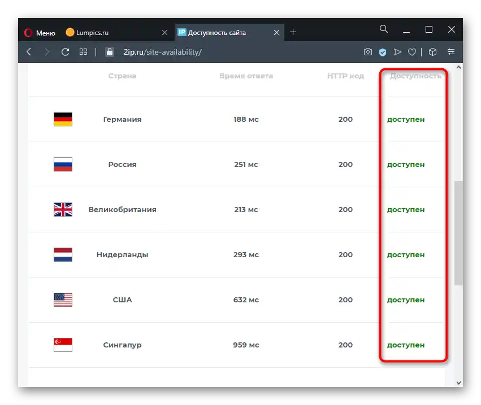The width and height of the screenshot is (481, 405).
Task: Open the ad blocker shield icon
Action: coord(383,52)
